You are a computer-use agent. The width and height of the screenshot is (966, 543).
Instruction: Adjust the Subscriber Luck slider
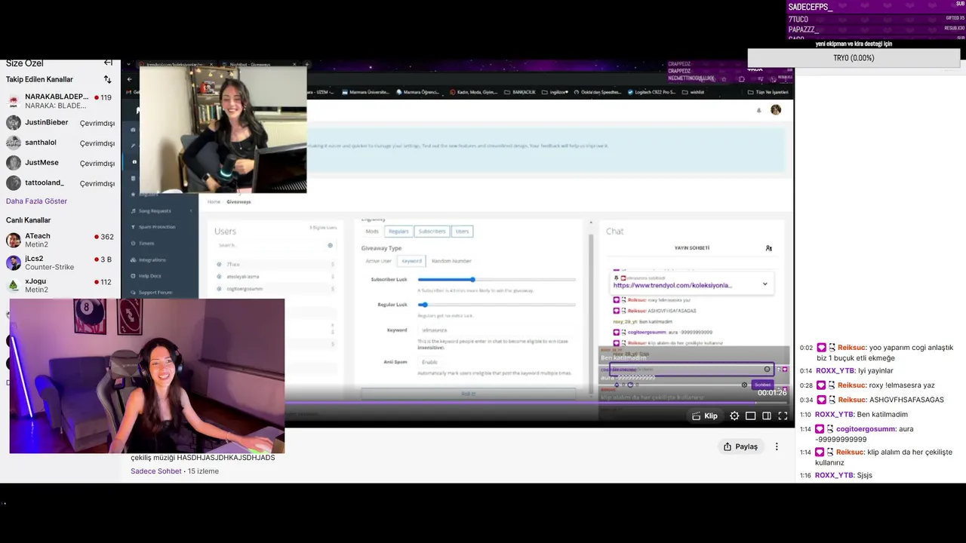click(x=497, y=280)
